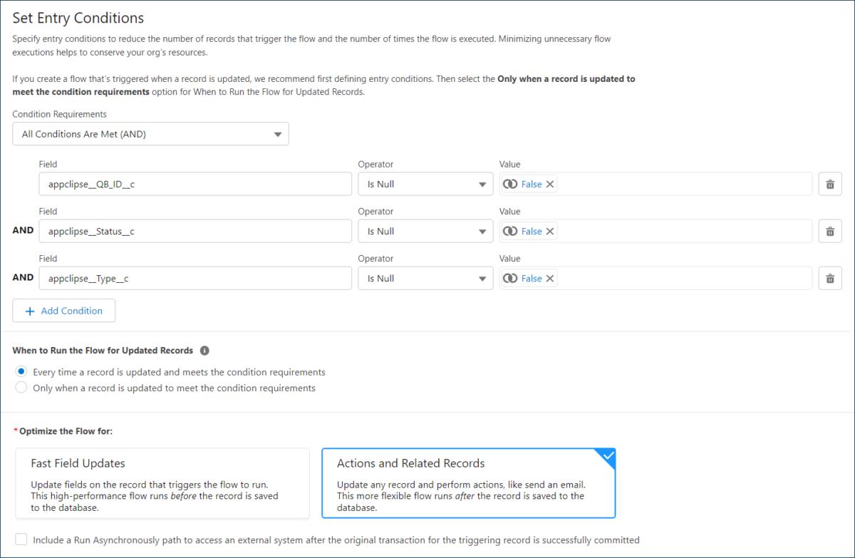Click the appclipse__QB_ID__c field input
Viewport: 855px width, 558px height.
(196, 183)
